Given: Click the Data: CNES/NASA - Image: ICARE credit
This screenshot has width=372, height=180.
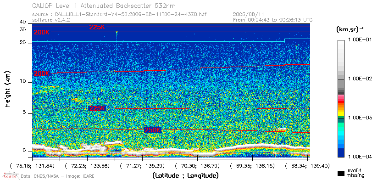Looking at the screenshot, I should coord(57,176).
